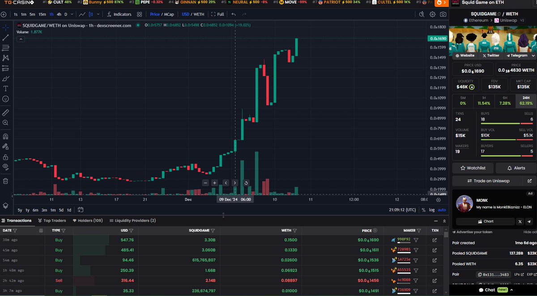
Task: Select the 5m timeframe
Action: pyautogui.click(x=32, y=14)
